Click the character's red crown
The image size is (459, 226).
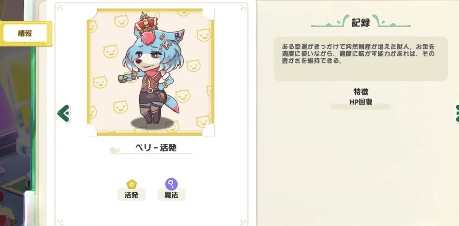(x=146, y=23)
